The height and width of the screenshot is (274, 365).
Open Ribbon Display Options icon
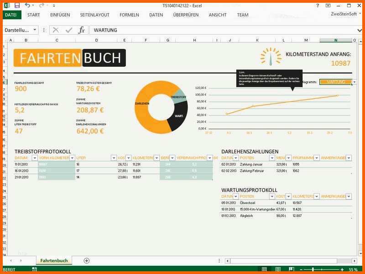pos(328,5)
